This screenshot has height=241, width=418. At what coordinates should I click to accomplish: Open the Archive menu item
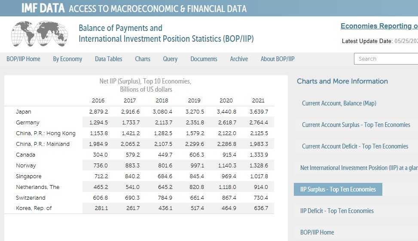tap(239, 59)
